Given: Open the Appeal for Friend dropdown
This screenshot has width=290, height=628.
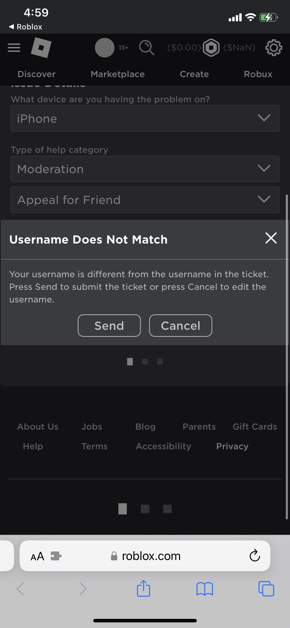Looking at the screenshot, I should (145, 200).
